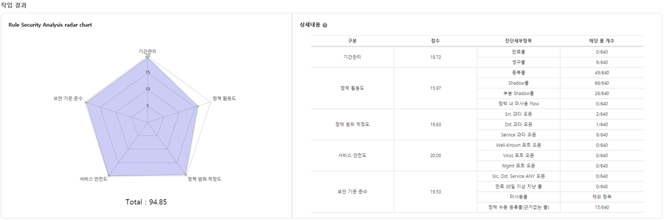Select the 서비스 안전도 radar axis label
This screenshot has width=665, height=220.
tap(94, 179)
